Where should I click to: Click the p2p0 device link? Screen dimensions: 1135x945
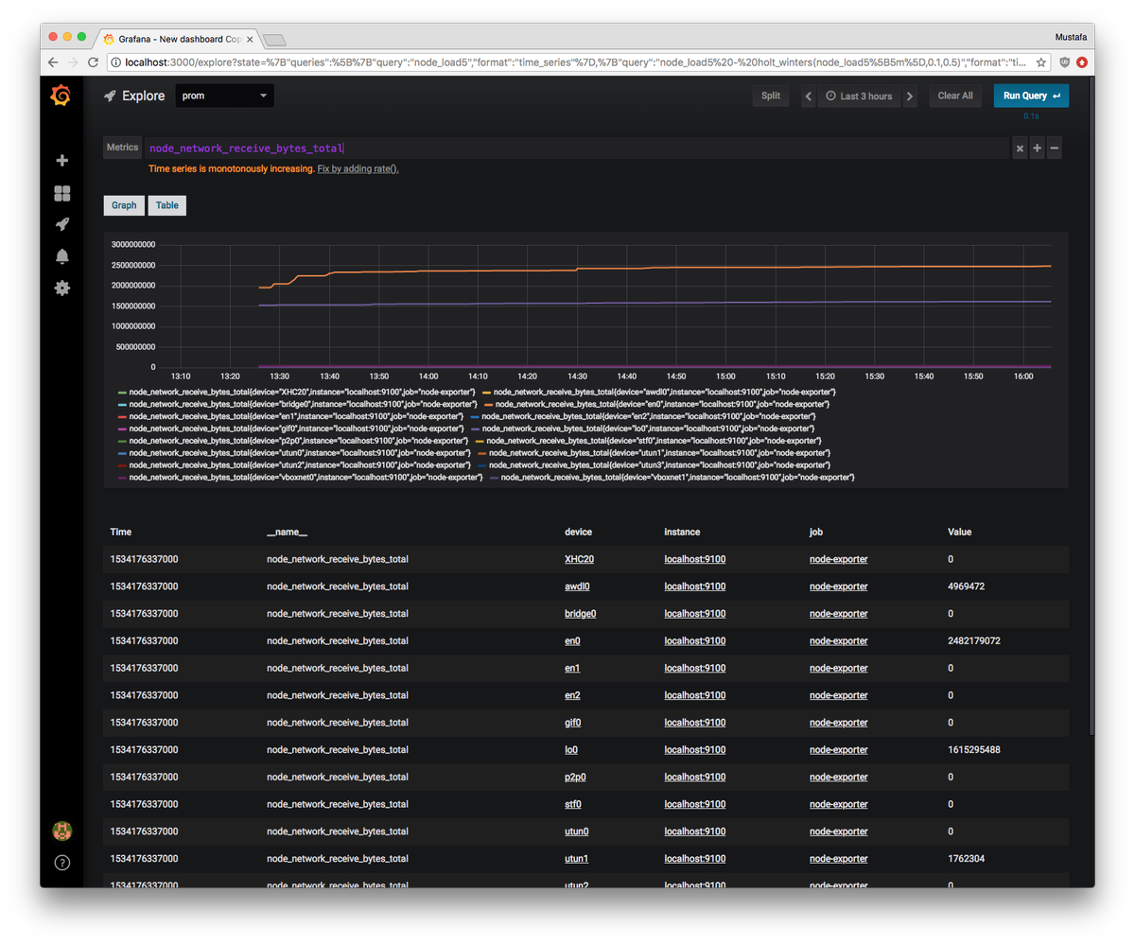[x=574, y=777]
